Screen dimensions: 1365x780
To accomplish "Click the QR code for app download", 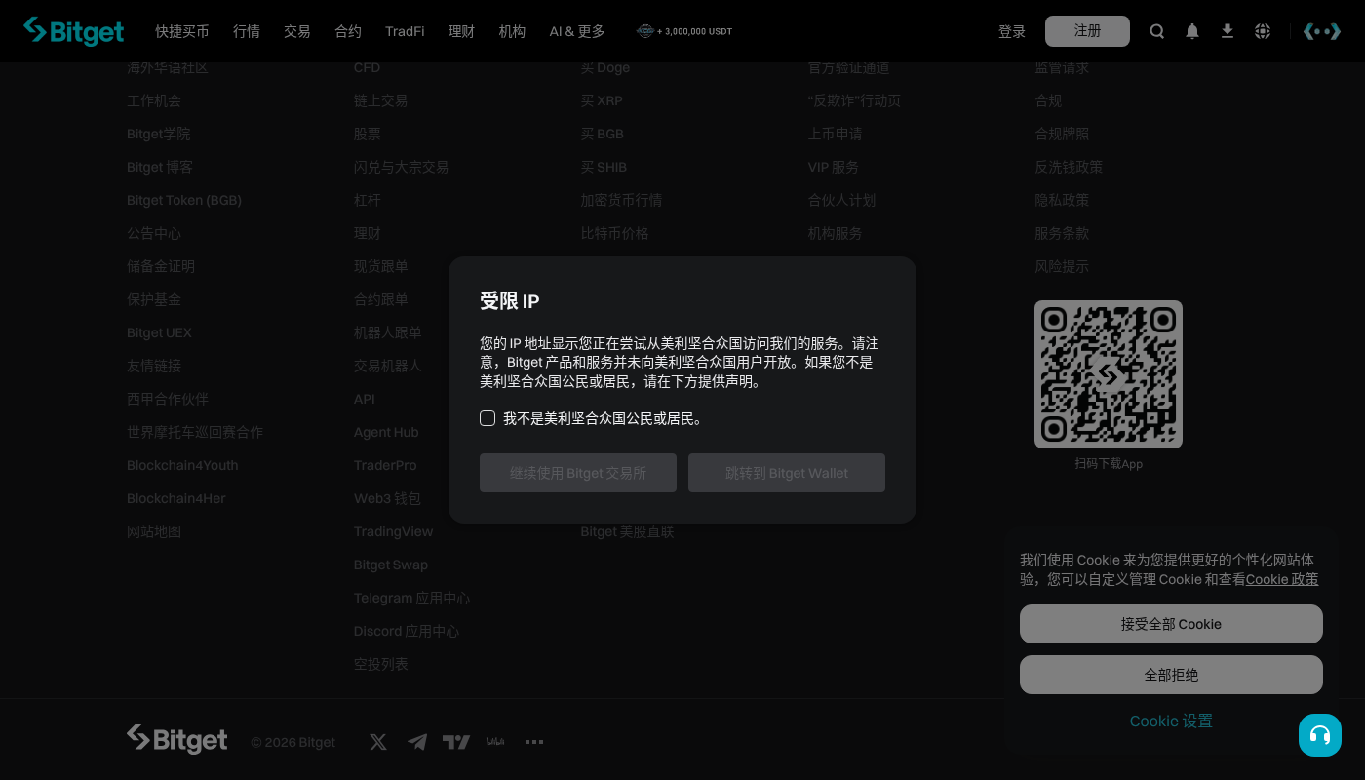I will 1109,374.
